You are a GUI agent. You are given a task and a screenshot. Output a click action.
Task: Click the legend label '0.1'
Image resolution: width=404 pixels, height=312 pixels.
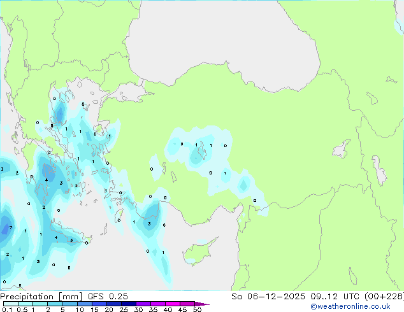pos(7,309)
